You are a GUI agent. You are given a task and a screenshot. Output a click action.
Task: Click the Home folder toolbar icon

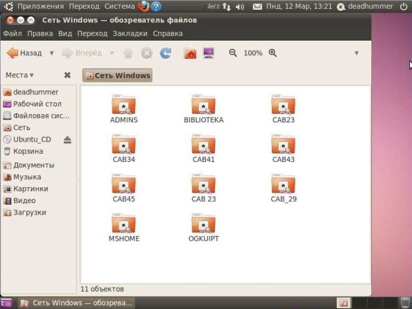coord(190,53)
